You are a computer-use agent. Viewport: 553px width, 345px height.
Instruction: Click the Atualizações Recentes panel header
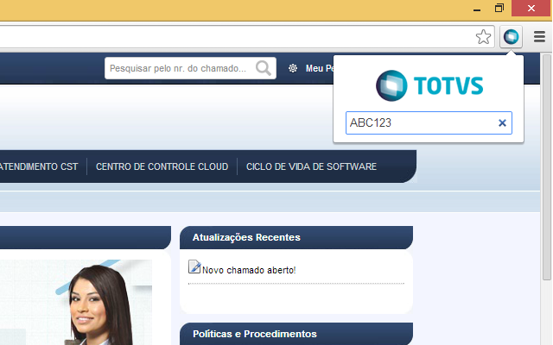click(x=296, y=238)
